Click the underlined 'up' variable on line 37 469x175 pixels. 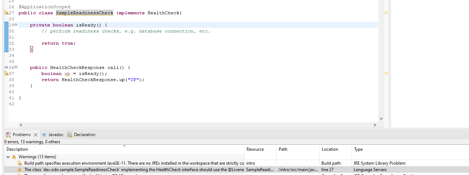pyautogui.click(x=67, y=74)
